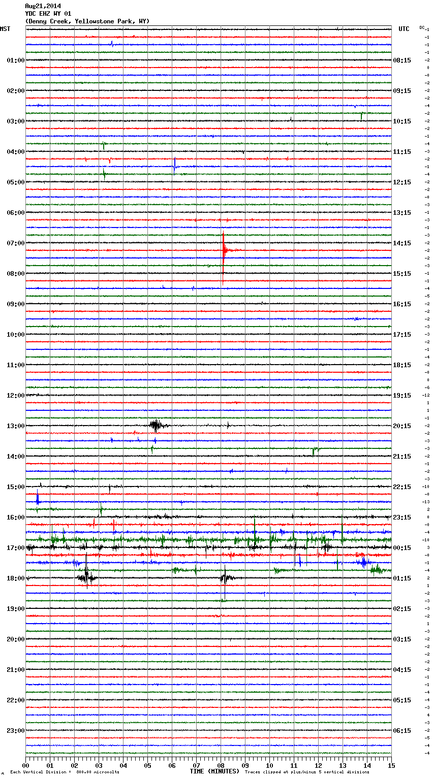
Task: Click the MST timezone header
Action: [5, 29]
